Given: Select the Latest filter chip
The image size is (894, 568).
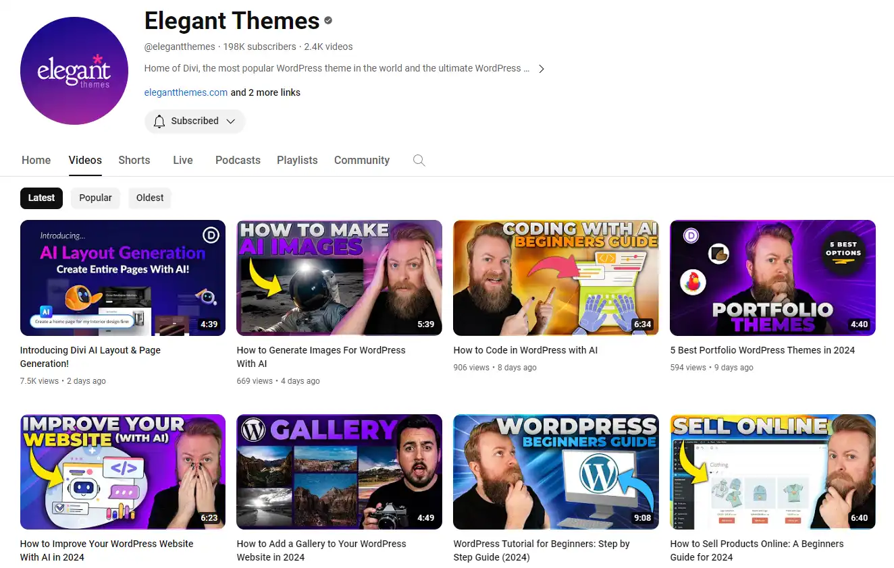Looking at the screenshot, I should click(x=41, y=198).
